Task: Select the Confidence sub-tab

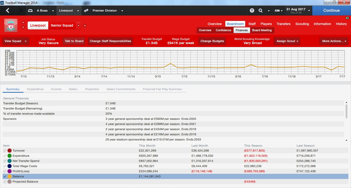Action: (x=223, y=30)
